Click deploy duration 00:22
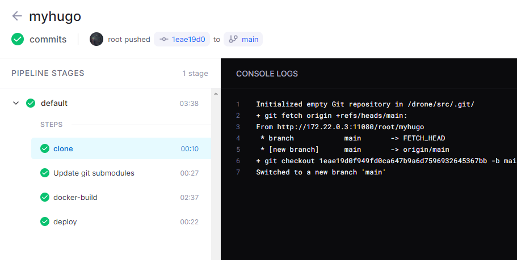The height and width of the screenshot is (260, 517). [189, 222]
